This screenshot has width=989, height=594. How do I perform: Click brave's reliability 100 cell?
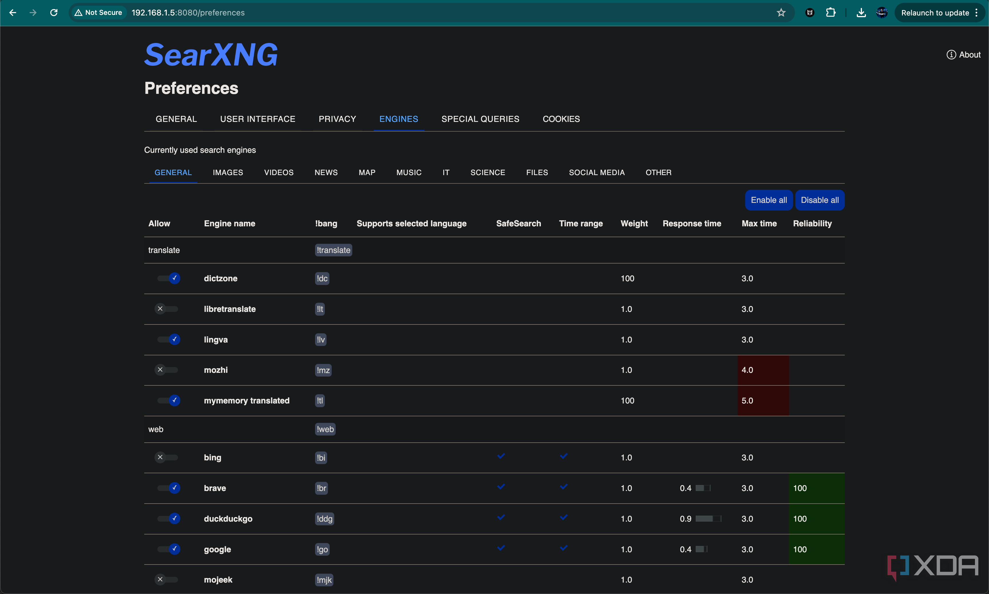(816, 488)
